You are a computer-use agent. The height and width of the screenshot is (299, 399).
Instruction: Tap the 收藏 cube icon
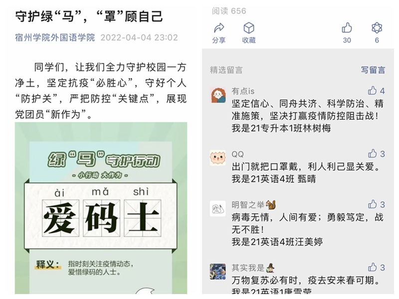tap(248, 28)
